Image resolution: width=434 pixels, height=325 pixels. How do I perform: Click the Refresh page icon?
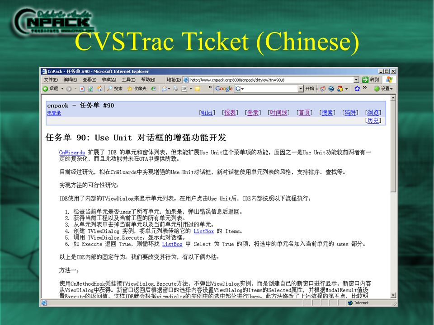(x=91, y=89)
